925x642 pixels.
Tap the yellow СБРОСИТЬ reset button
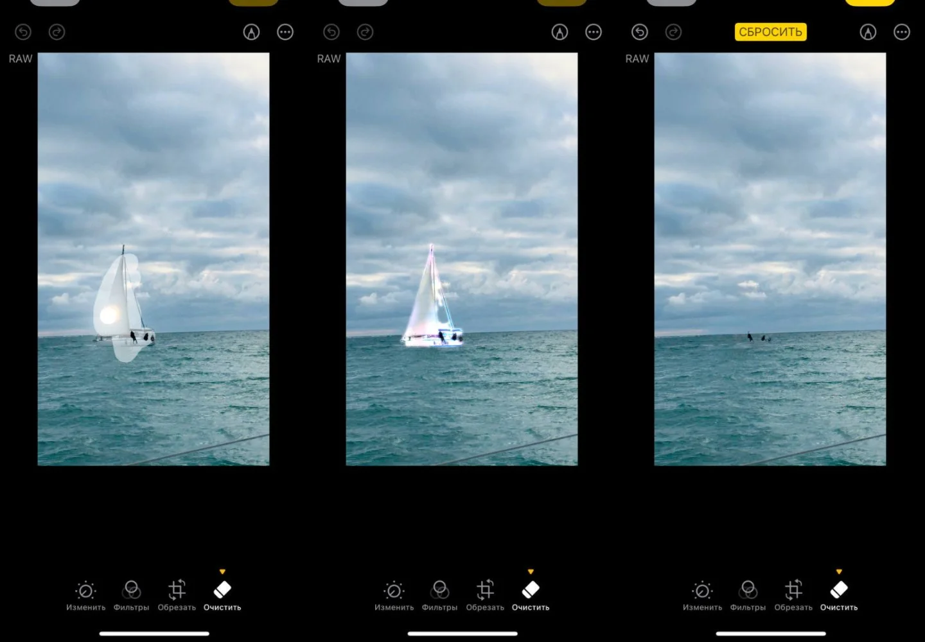click(x=770, y=32)
